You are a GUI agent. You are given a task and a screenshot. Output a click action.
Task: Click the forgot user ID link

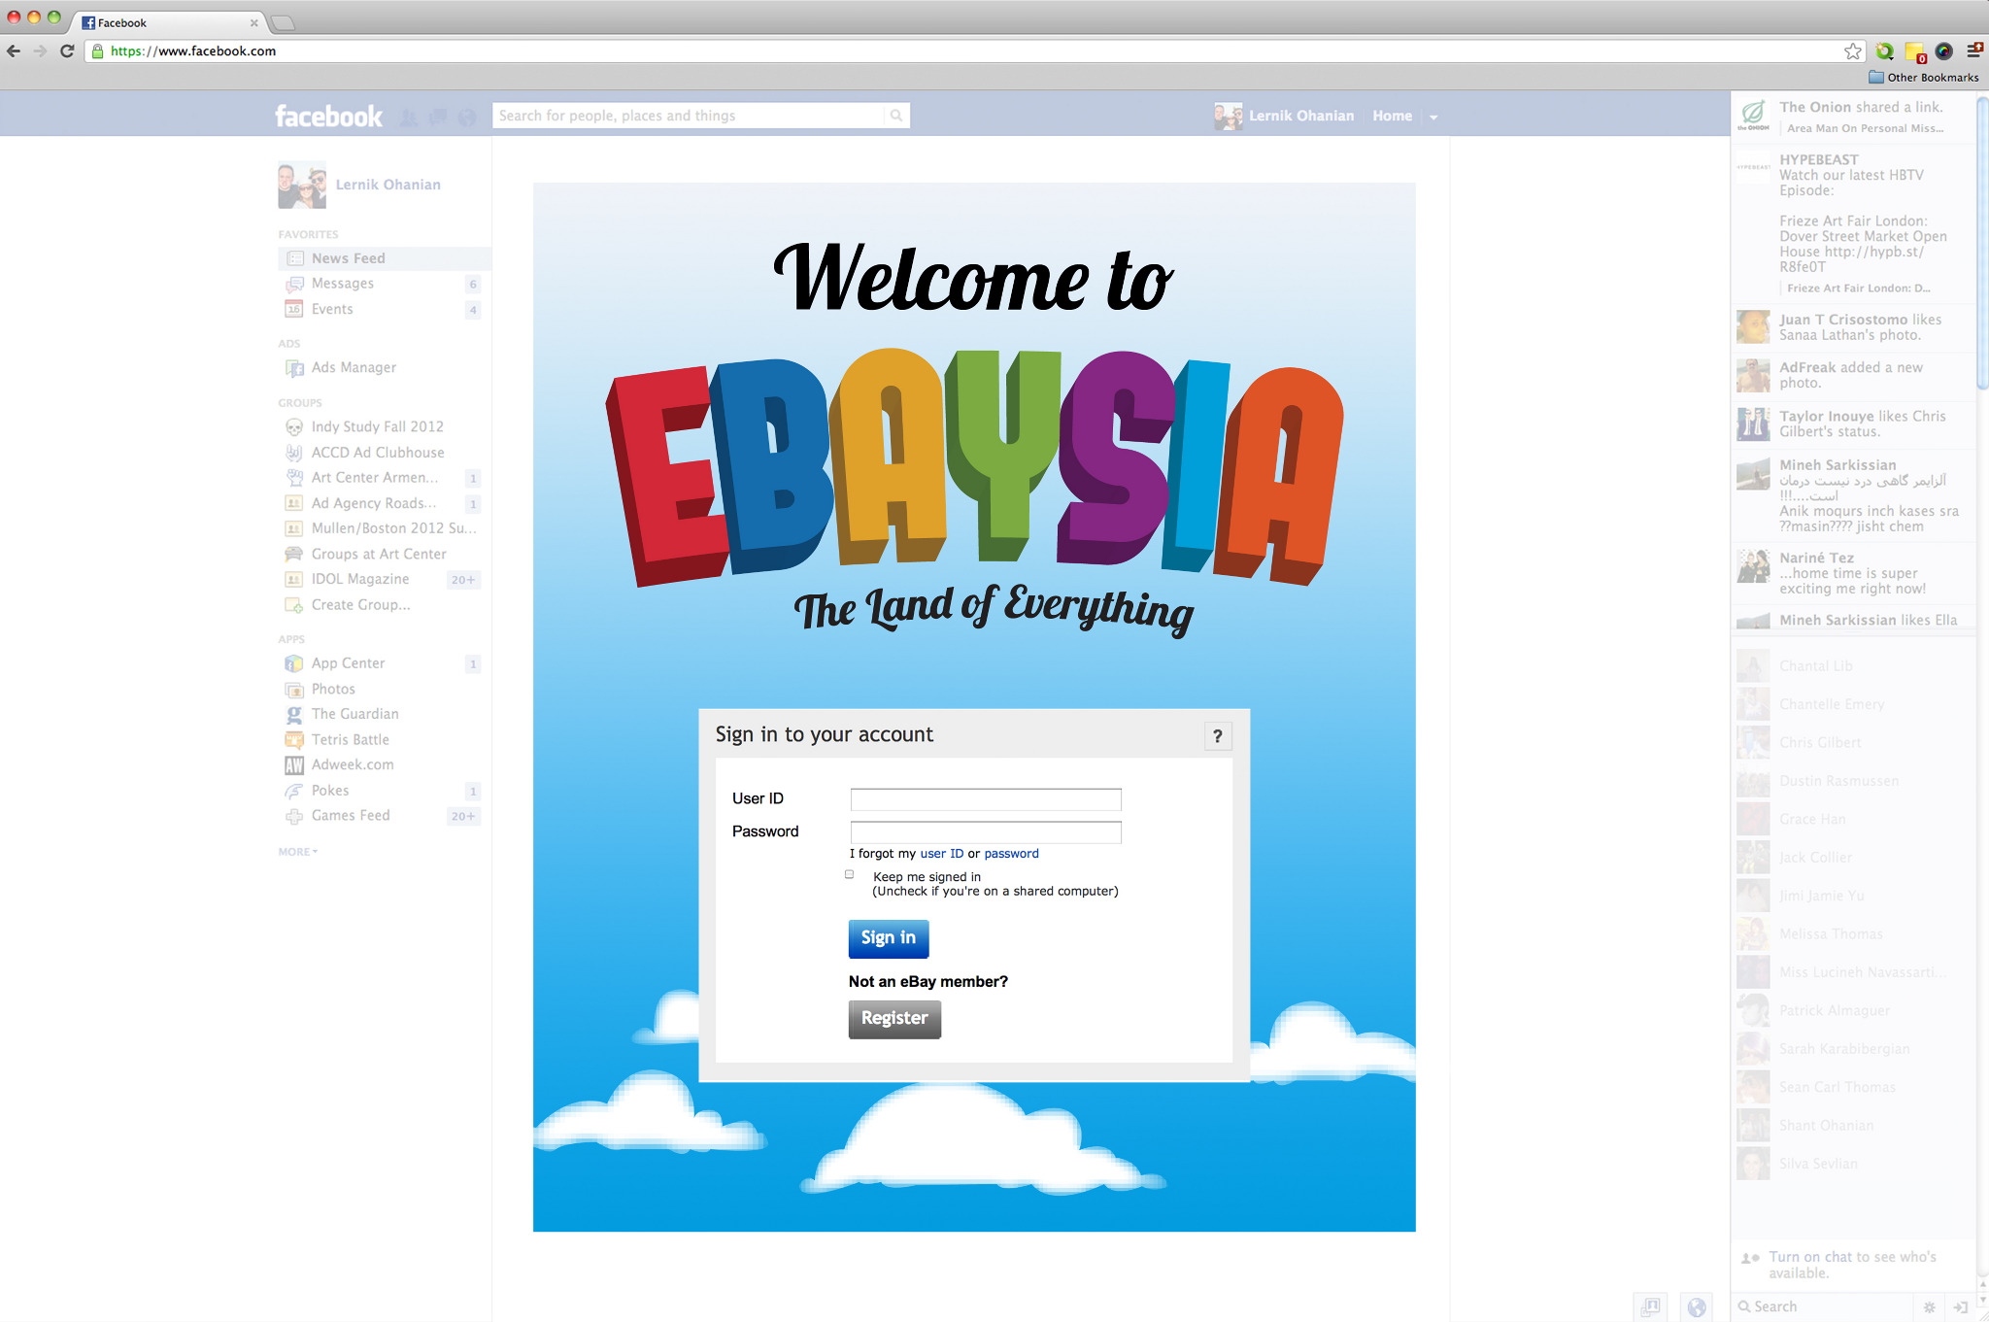click(941, 854)
